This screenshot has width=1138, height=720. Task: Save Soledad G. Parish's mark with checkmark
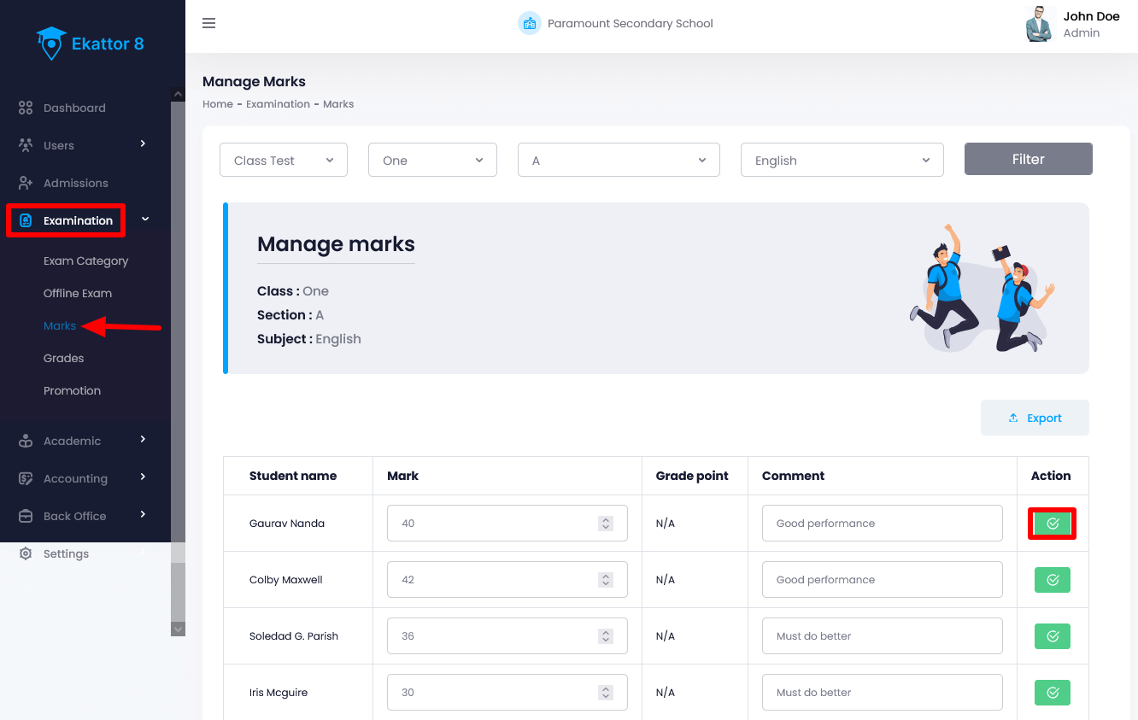point(1052,636)
